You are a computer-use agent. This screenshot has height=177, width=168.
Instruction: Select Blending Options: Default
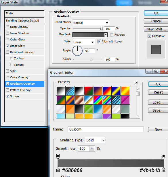[24, 21]
